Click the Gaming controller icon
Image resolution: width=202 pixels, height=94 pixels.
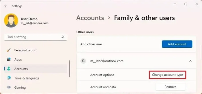pos(9,87)
